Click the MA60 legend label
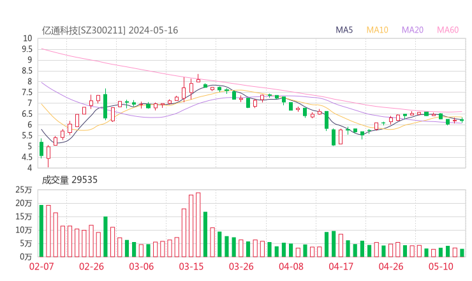 448,30
